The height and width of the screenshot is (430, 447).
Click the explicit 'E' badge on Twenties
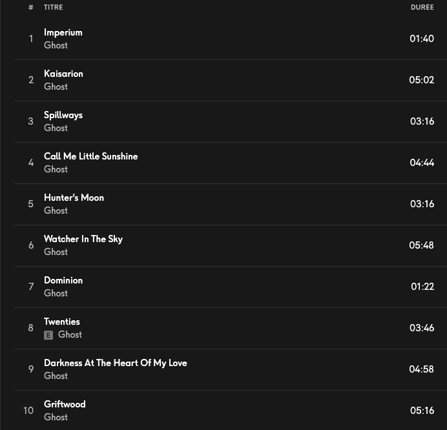click(x=48, y=335)
